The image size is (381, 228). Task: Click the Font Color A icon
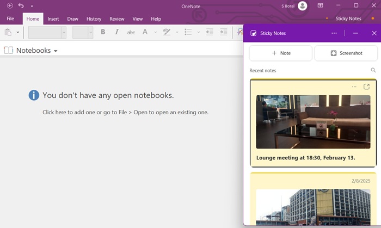click(145, 32)
